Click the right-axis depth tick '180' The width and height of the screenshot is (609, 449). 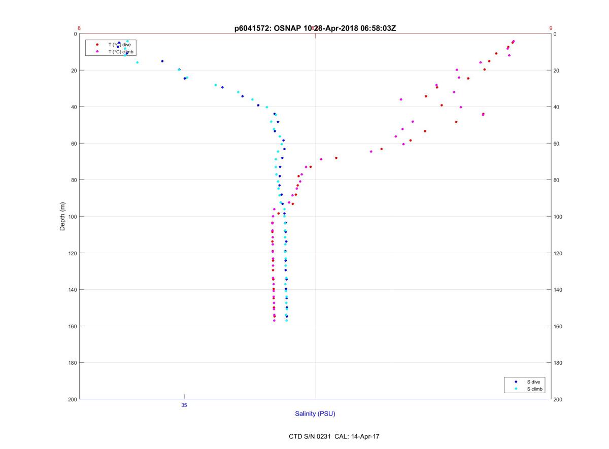click(558, 363)
